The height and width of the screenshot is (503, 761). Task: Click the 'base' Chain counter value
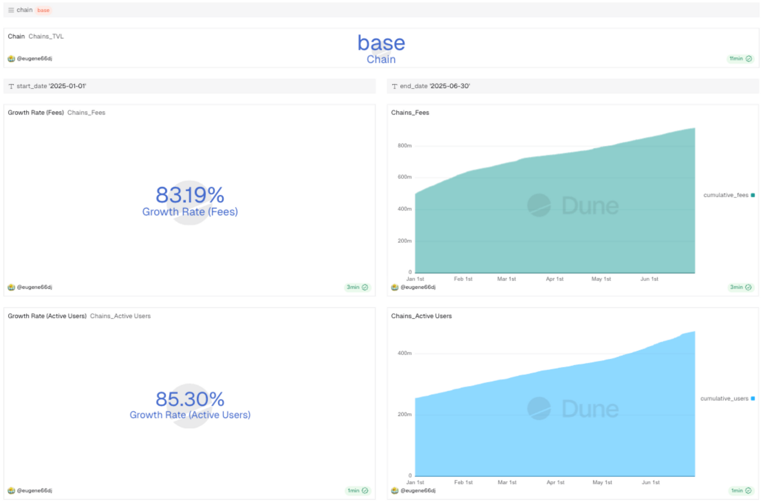pos(381,43)
